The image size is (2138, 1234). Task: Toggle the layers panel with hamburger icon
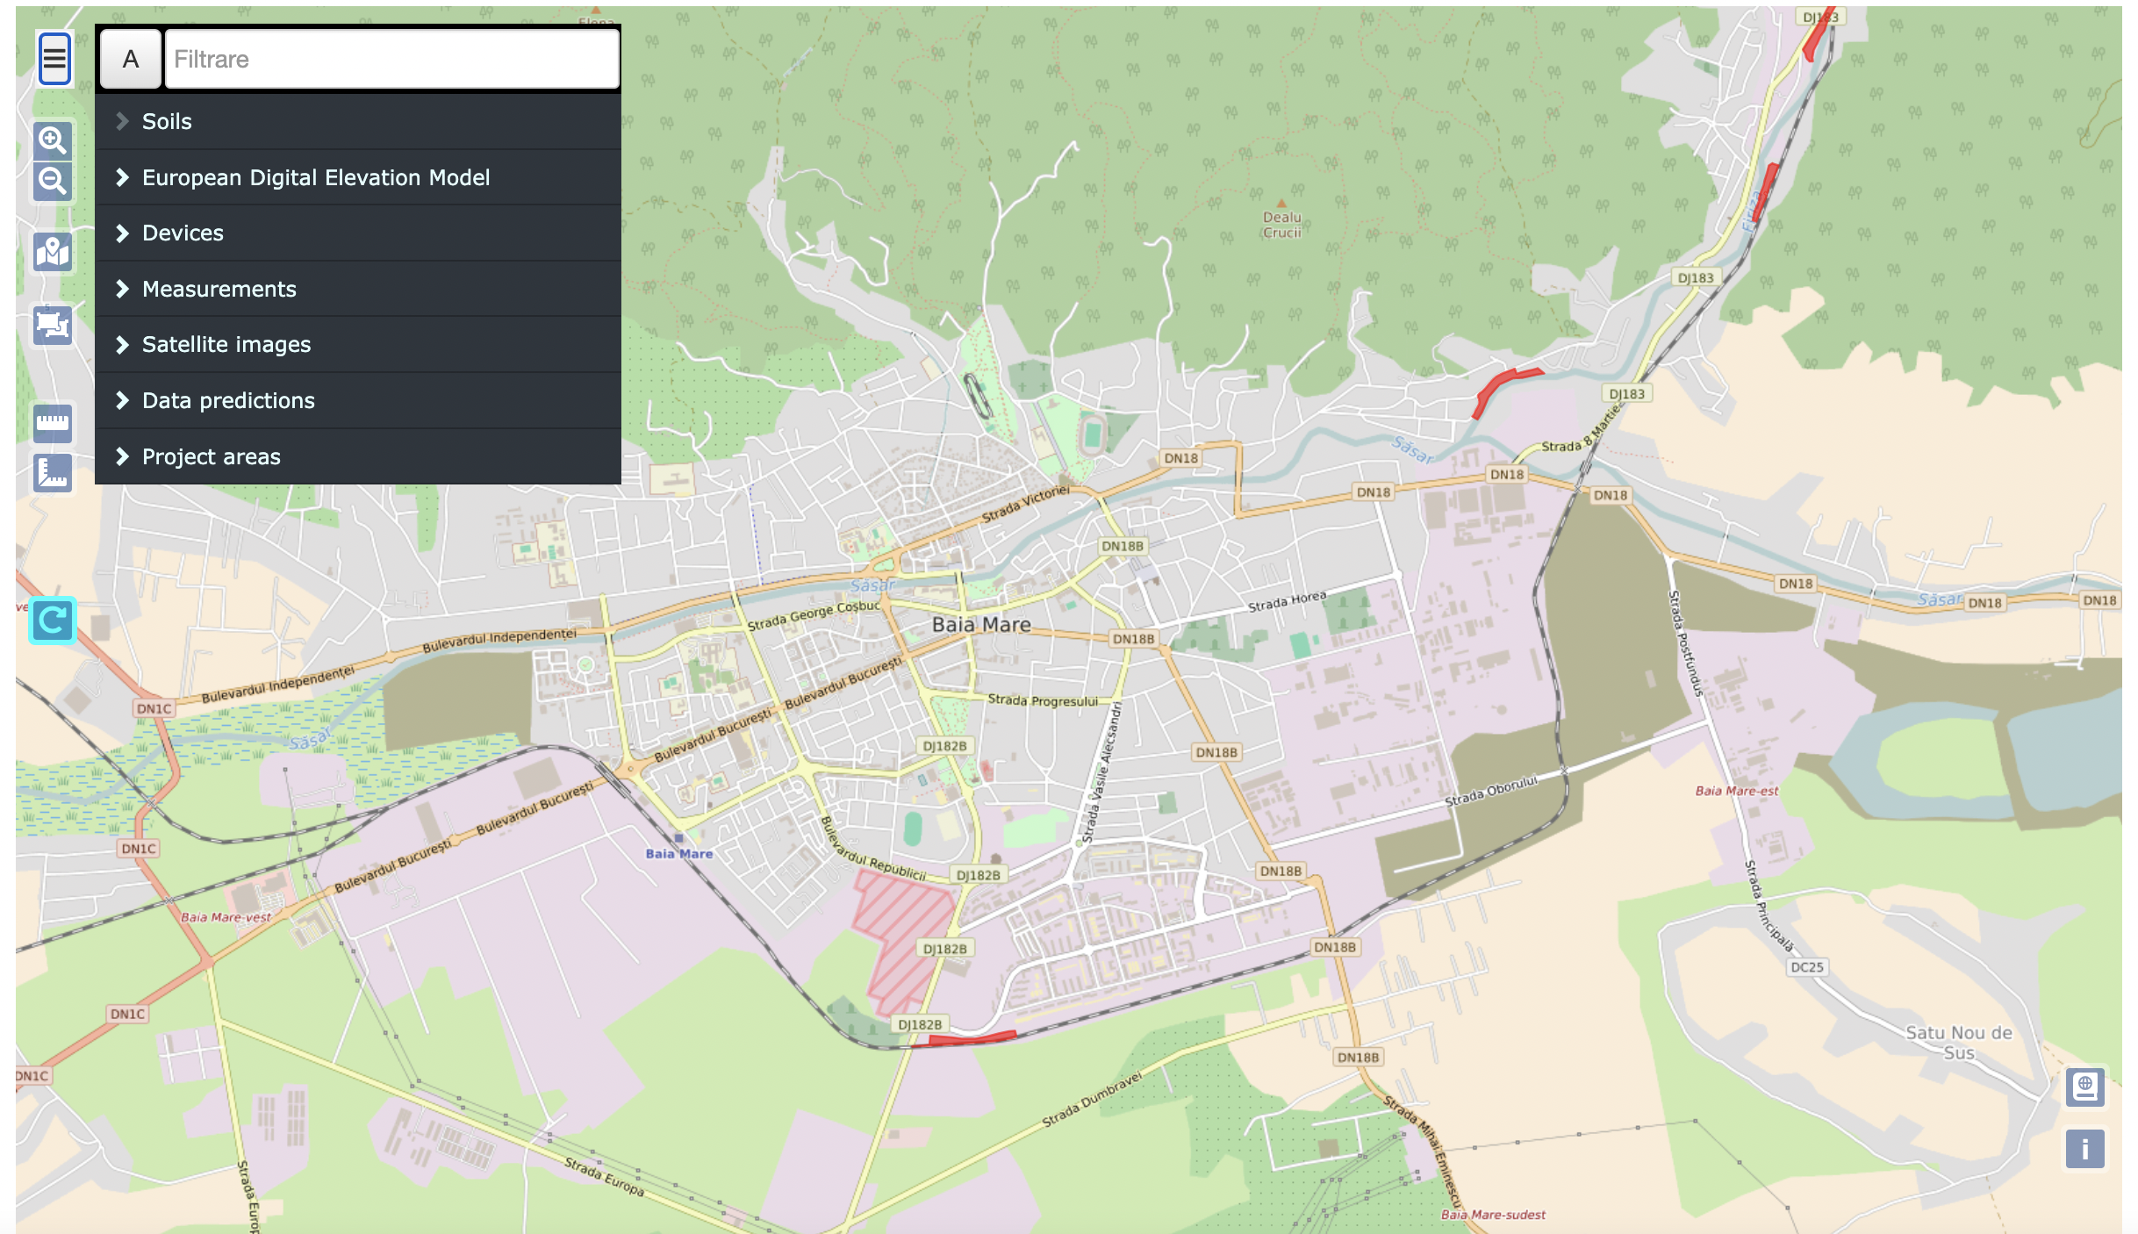coord(54,58)
